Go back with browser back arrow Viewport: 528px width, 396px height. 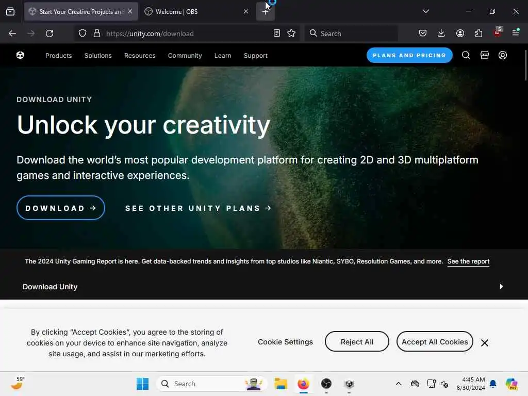12,34
